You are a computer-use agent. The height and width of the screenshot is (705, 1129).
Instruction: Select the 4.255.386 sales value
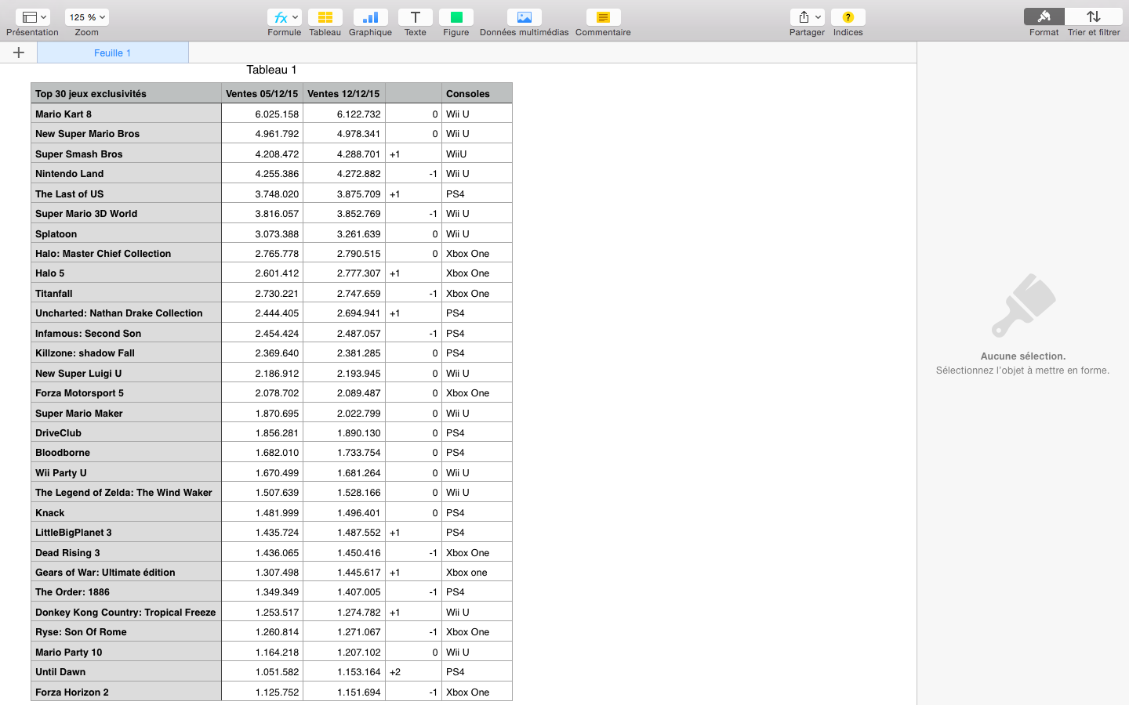pos(262,173)
